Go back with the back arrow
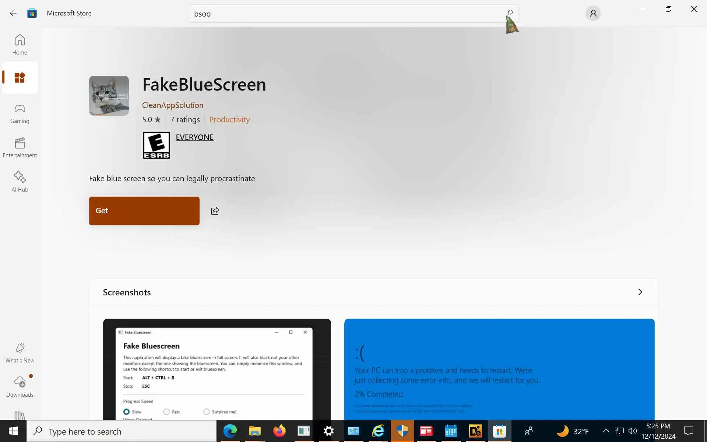This screenshot has height=442, width=707. 13,13
